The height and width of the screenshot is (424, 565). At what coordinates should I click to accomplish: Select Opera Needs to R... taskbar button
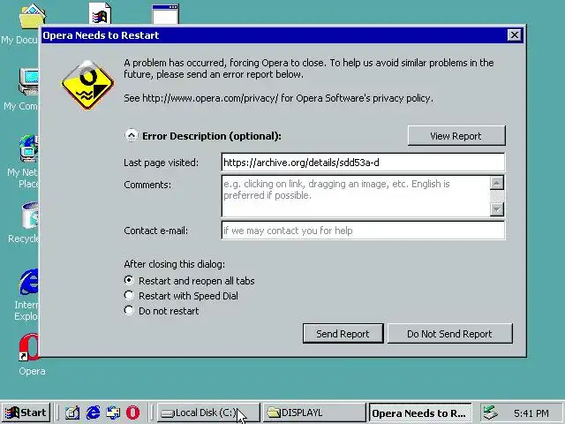point(420,413)
